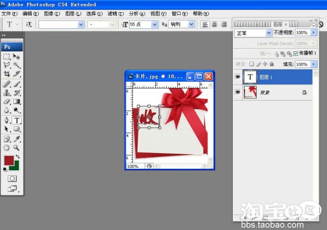The height and width of the screenshot is (230, 327).
Task: Select the Pen tool
Action: 7,120
